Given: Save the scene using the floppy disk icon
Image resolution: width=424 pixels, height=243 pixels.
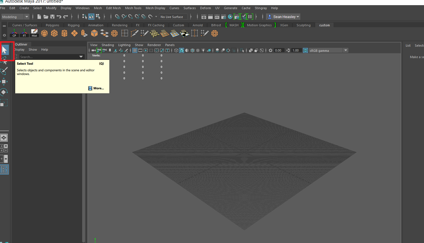Looking at the screenshot, I should coord(52,17).
